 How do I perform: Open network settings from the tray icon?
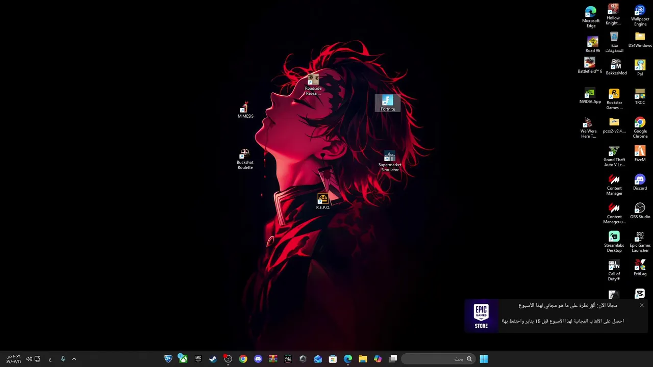[x=37, y=359]
